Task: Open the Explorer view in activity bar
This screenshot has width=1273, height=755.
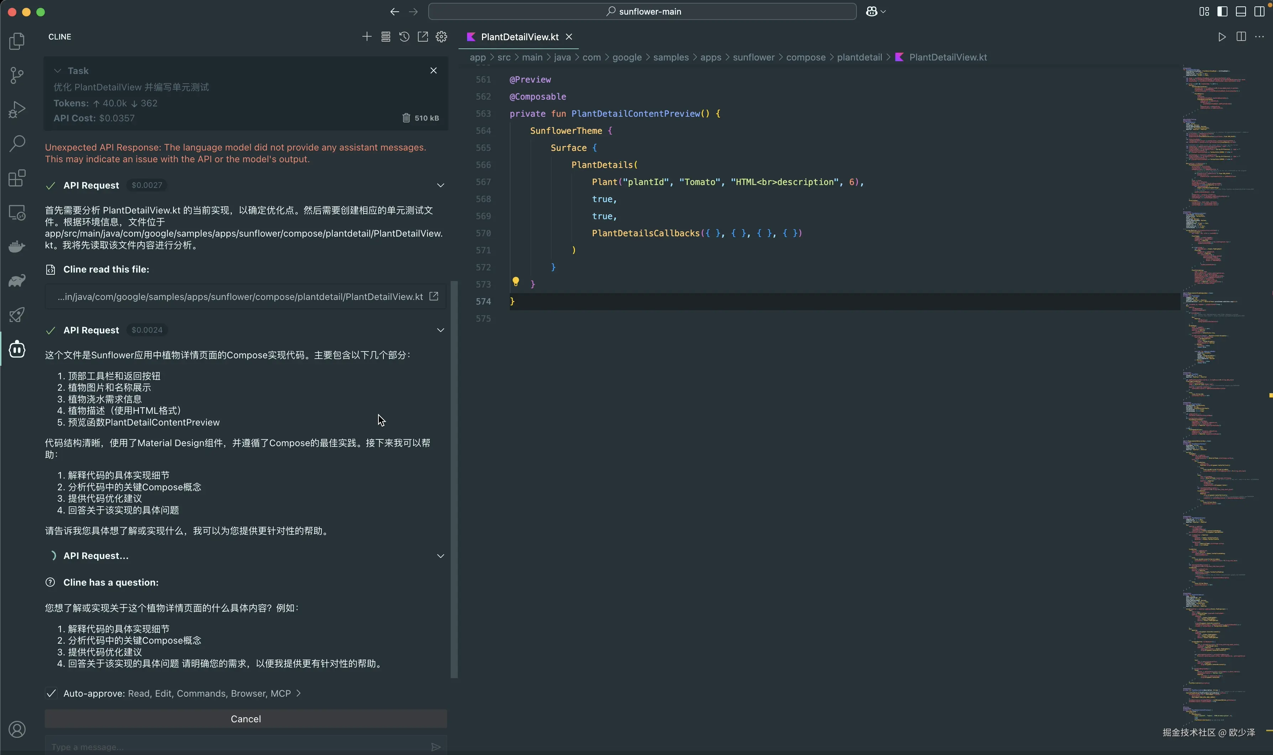Action: point(17,41)
